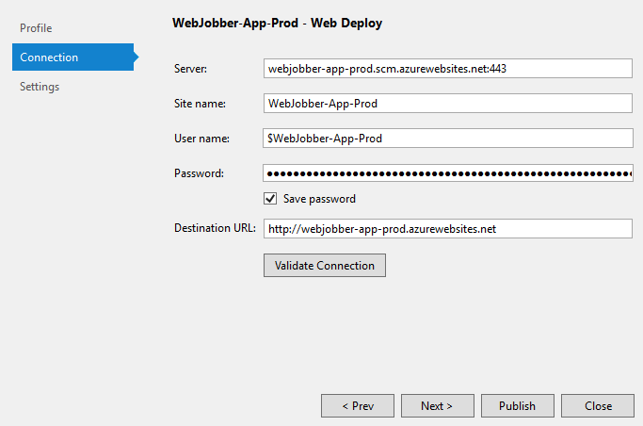The width and height of the screenshot is (643, 426).
Task: Click the Server: label
Action: pos(191,69)
